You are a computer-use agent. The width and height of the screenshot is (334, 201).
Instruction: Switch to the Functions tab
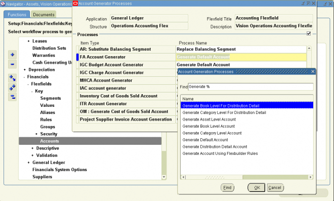[17, 15]
